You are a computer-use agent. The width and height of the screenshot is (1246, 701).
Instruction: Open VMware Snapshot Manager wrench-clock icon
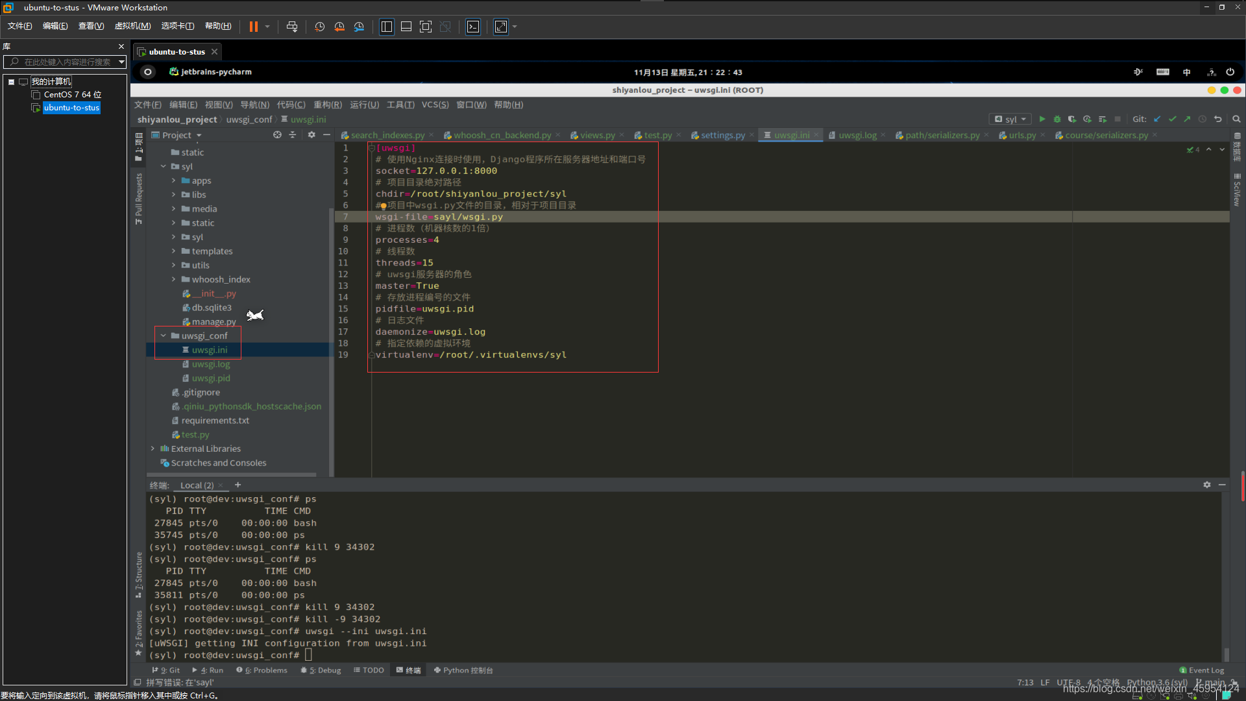(x=359, y=27)
